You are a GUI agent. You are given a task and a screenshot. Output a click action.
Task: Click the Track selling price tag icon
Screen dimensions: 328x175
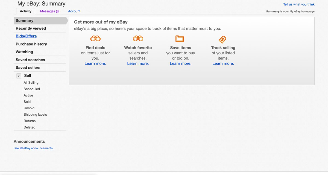click(222, 39)
